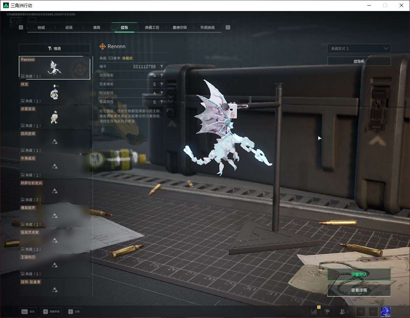Select the 挂饰-坠星者 charm entry

54,287
